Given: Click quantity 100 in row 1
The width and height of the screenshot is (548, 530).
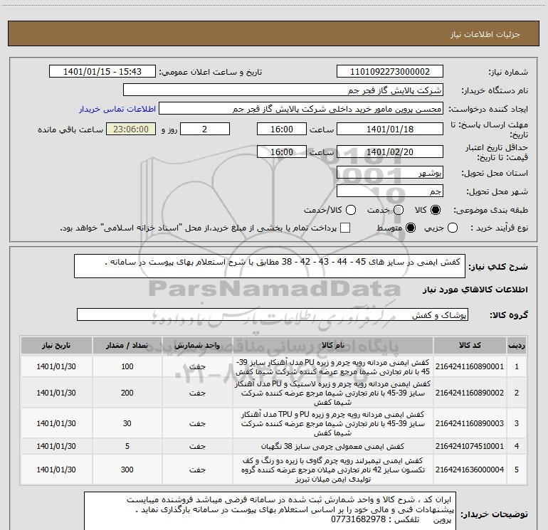Looking at the screenshot, I should pyautogui.click(x=127, y=366).
